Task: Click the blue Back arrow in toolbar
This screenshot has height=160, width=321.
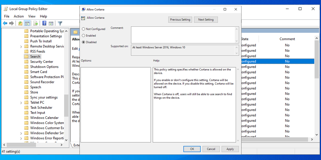Action: pos(5,23)
